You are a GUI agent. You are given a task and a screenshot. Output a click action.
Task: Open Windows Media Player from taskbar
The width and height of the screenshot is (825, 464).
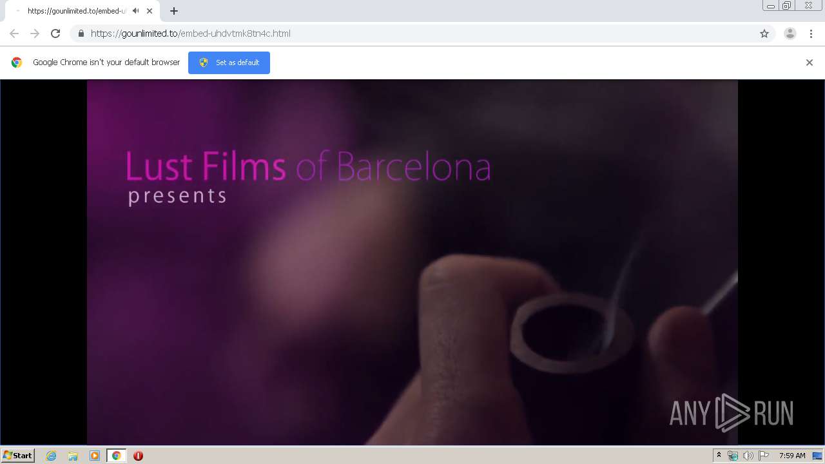tap(95, 456)
